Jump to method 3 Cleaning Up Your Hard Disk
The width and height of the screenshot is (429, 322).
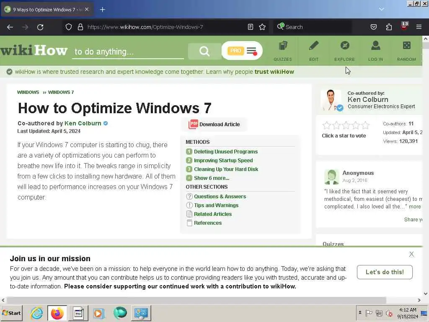click(x=226, y=169)
